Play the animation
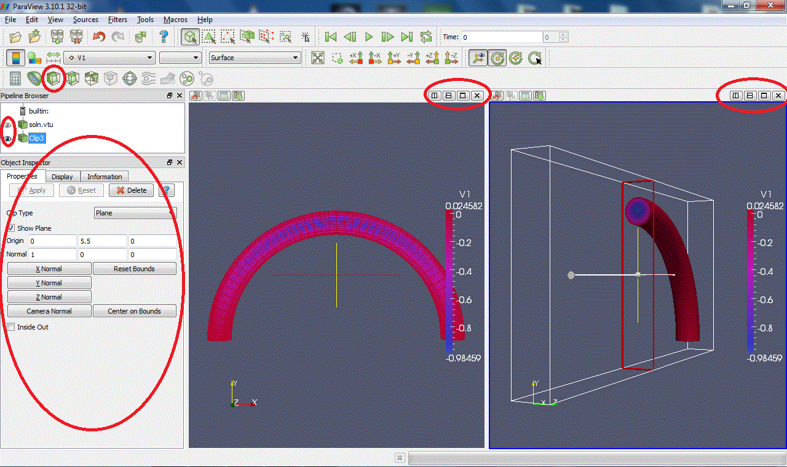 [x=369, y=37]
